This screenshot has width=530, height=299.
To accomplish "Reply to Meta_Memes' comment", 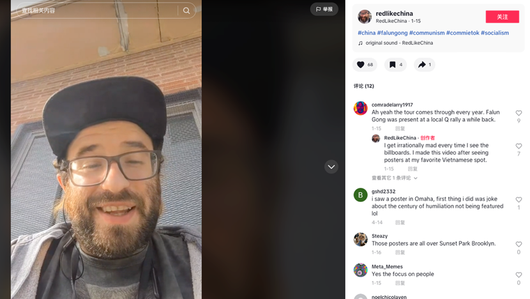I will coord(400,283).
